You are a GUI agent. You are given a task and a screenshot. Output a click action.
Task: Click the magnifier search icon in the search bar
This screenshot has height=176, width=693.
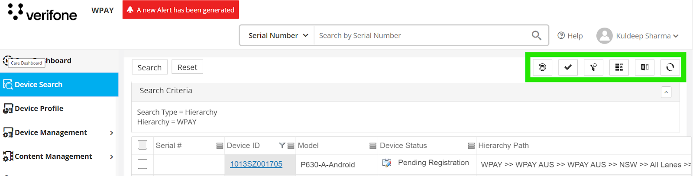pyautogui.click(x=536, y=35)
